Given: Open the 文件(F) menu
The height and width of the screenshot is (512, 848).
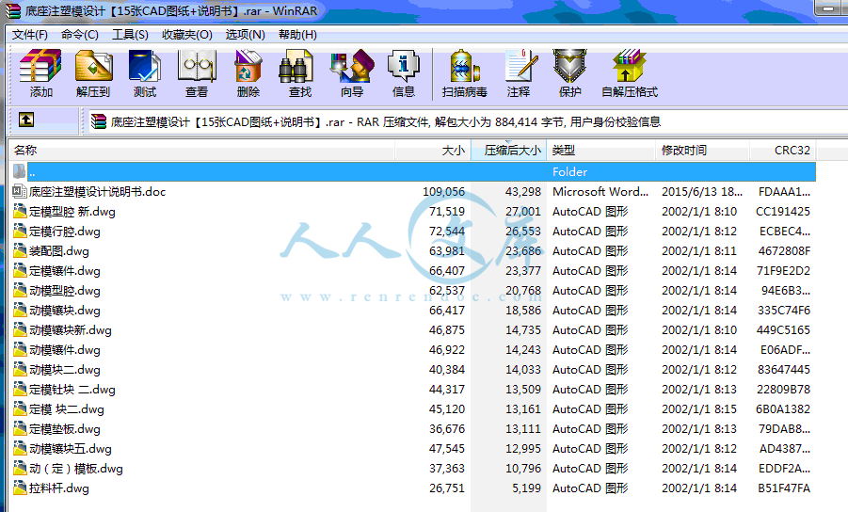Looking at the screenshot, I should [x=30, y=35].
